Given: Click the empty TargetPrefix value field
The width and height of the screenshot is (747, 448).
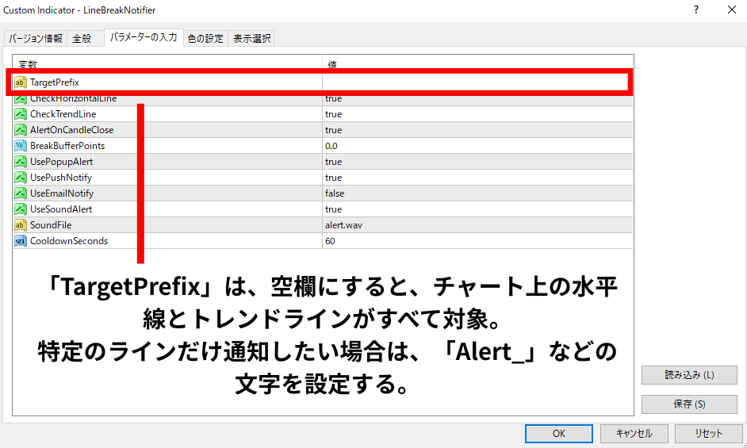Looking at the screenshot, I should click(474, 82).
